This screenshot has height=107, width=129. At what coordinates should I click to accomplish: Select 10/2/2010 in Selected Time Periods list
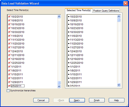coord(76,17)
